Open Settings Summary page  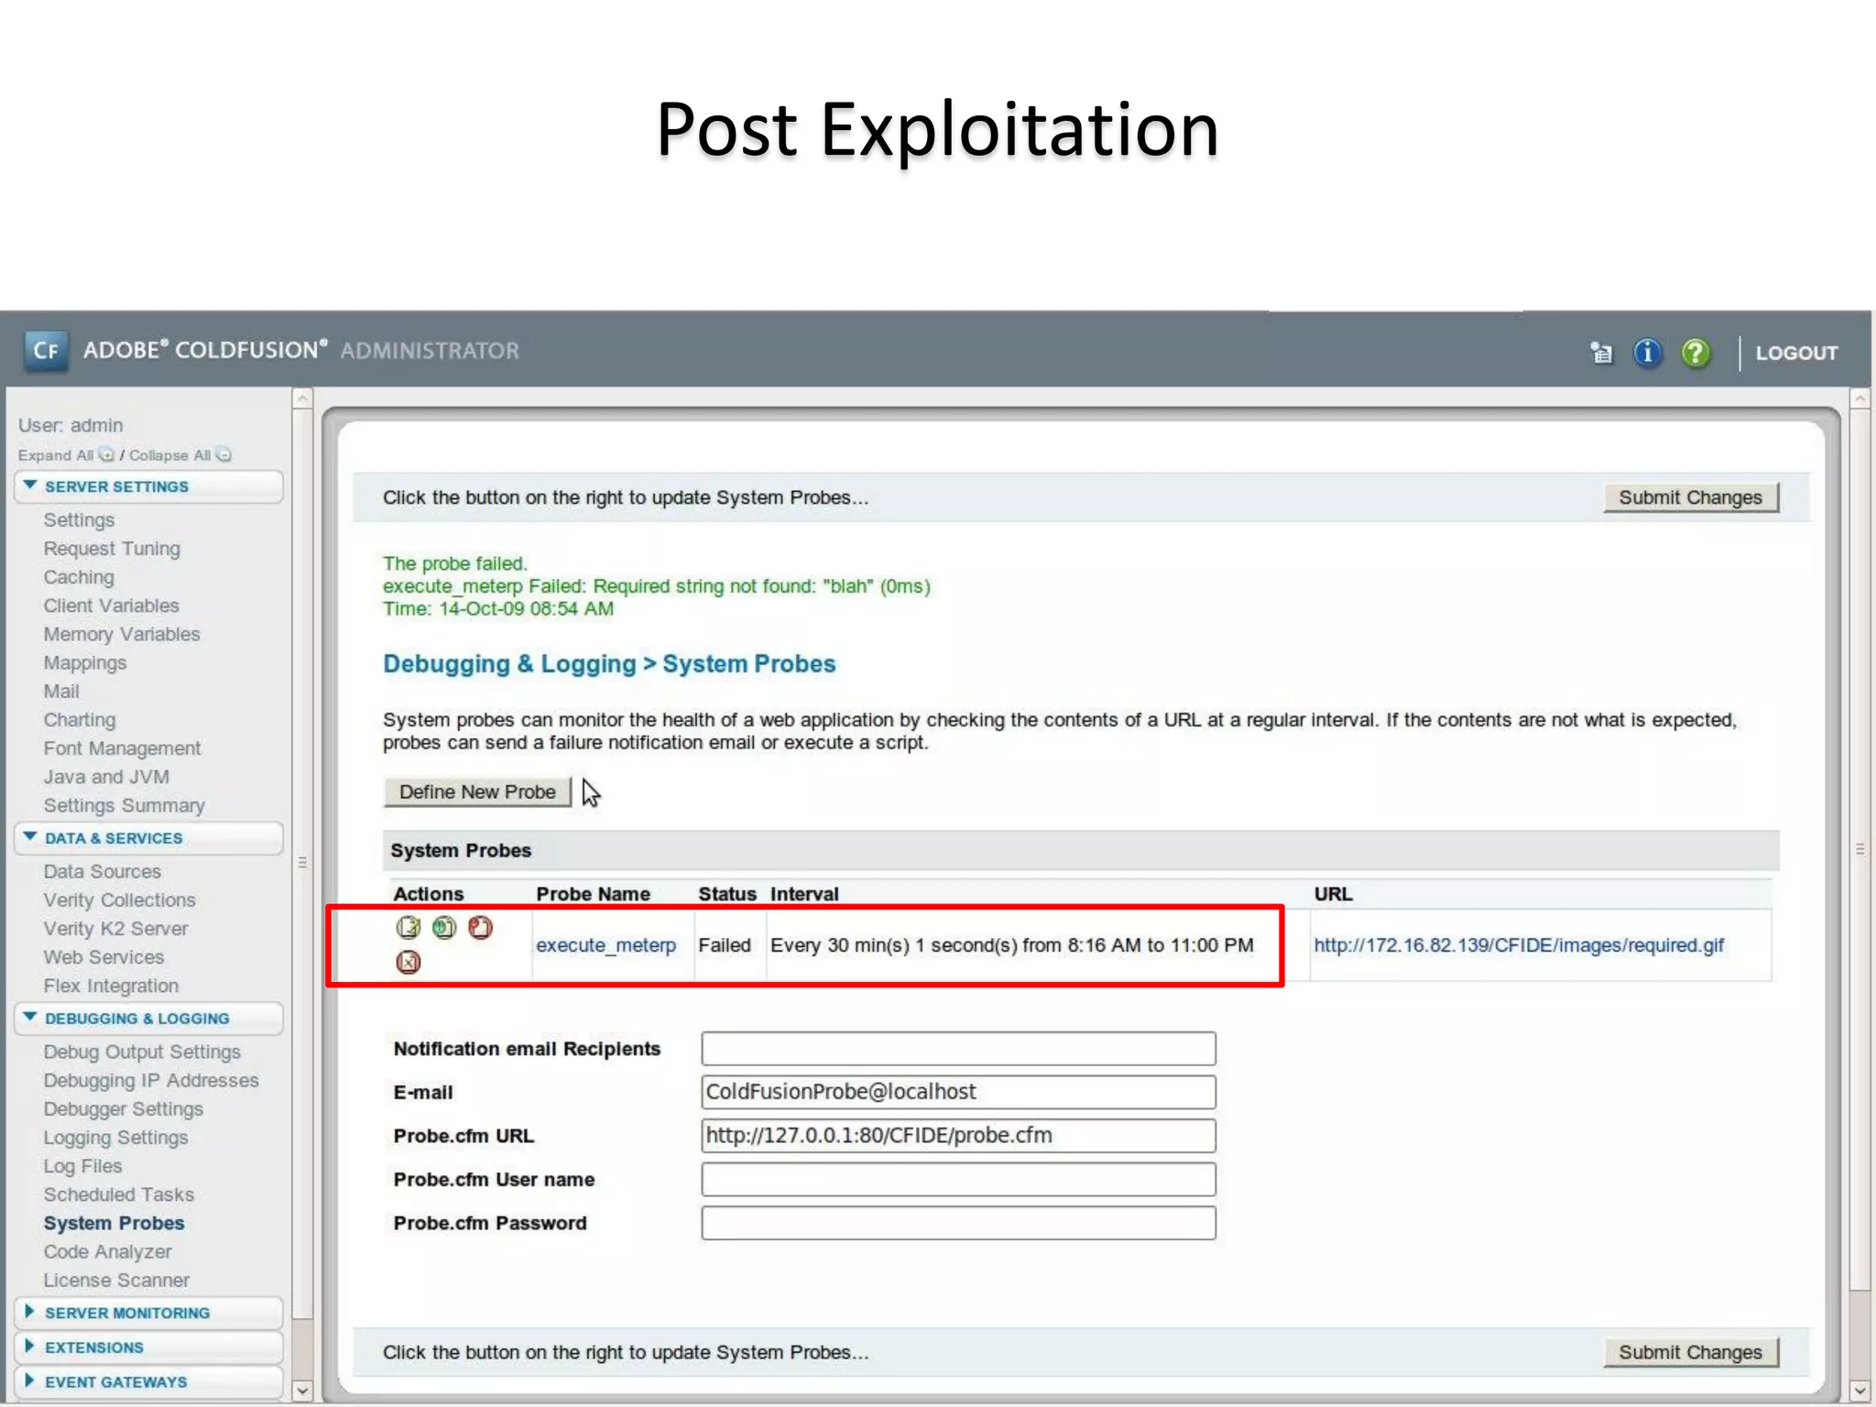124,806
